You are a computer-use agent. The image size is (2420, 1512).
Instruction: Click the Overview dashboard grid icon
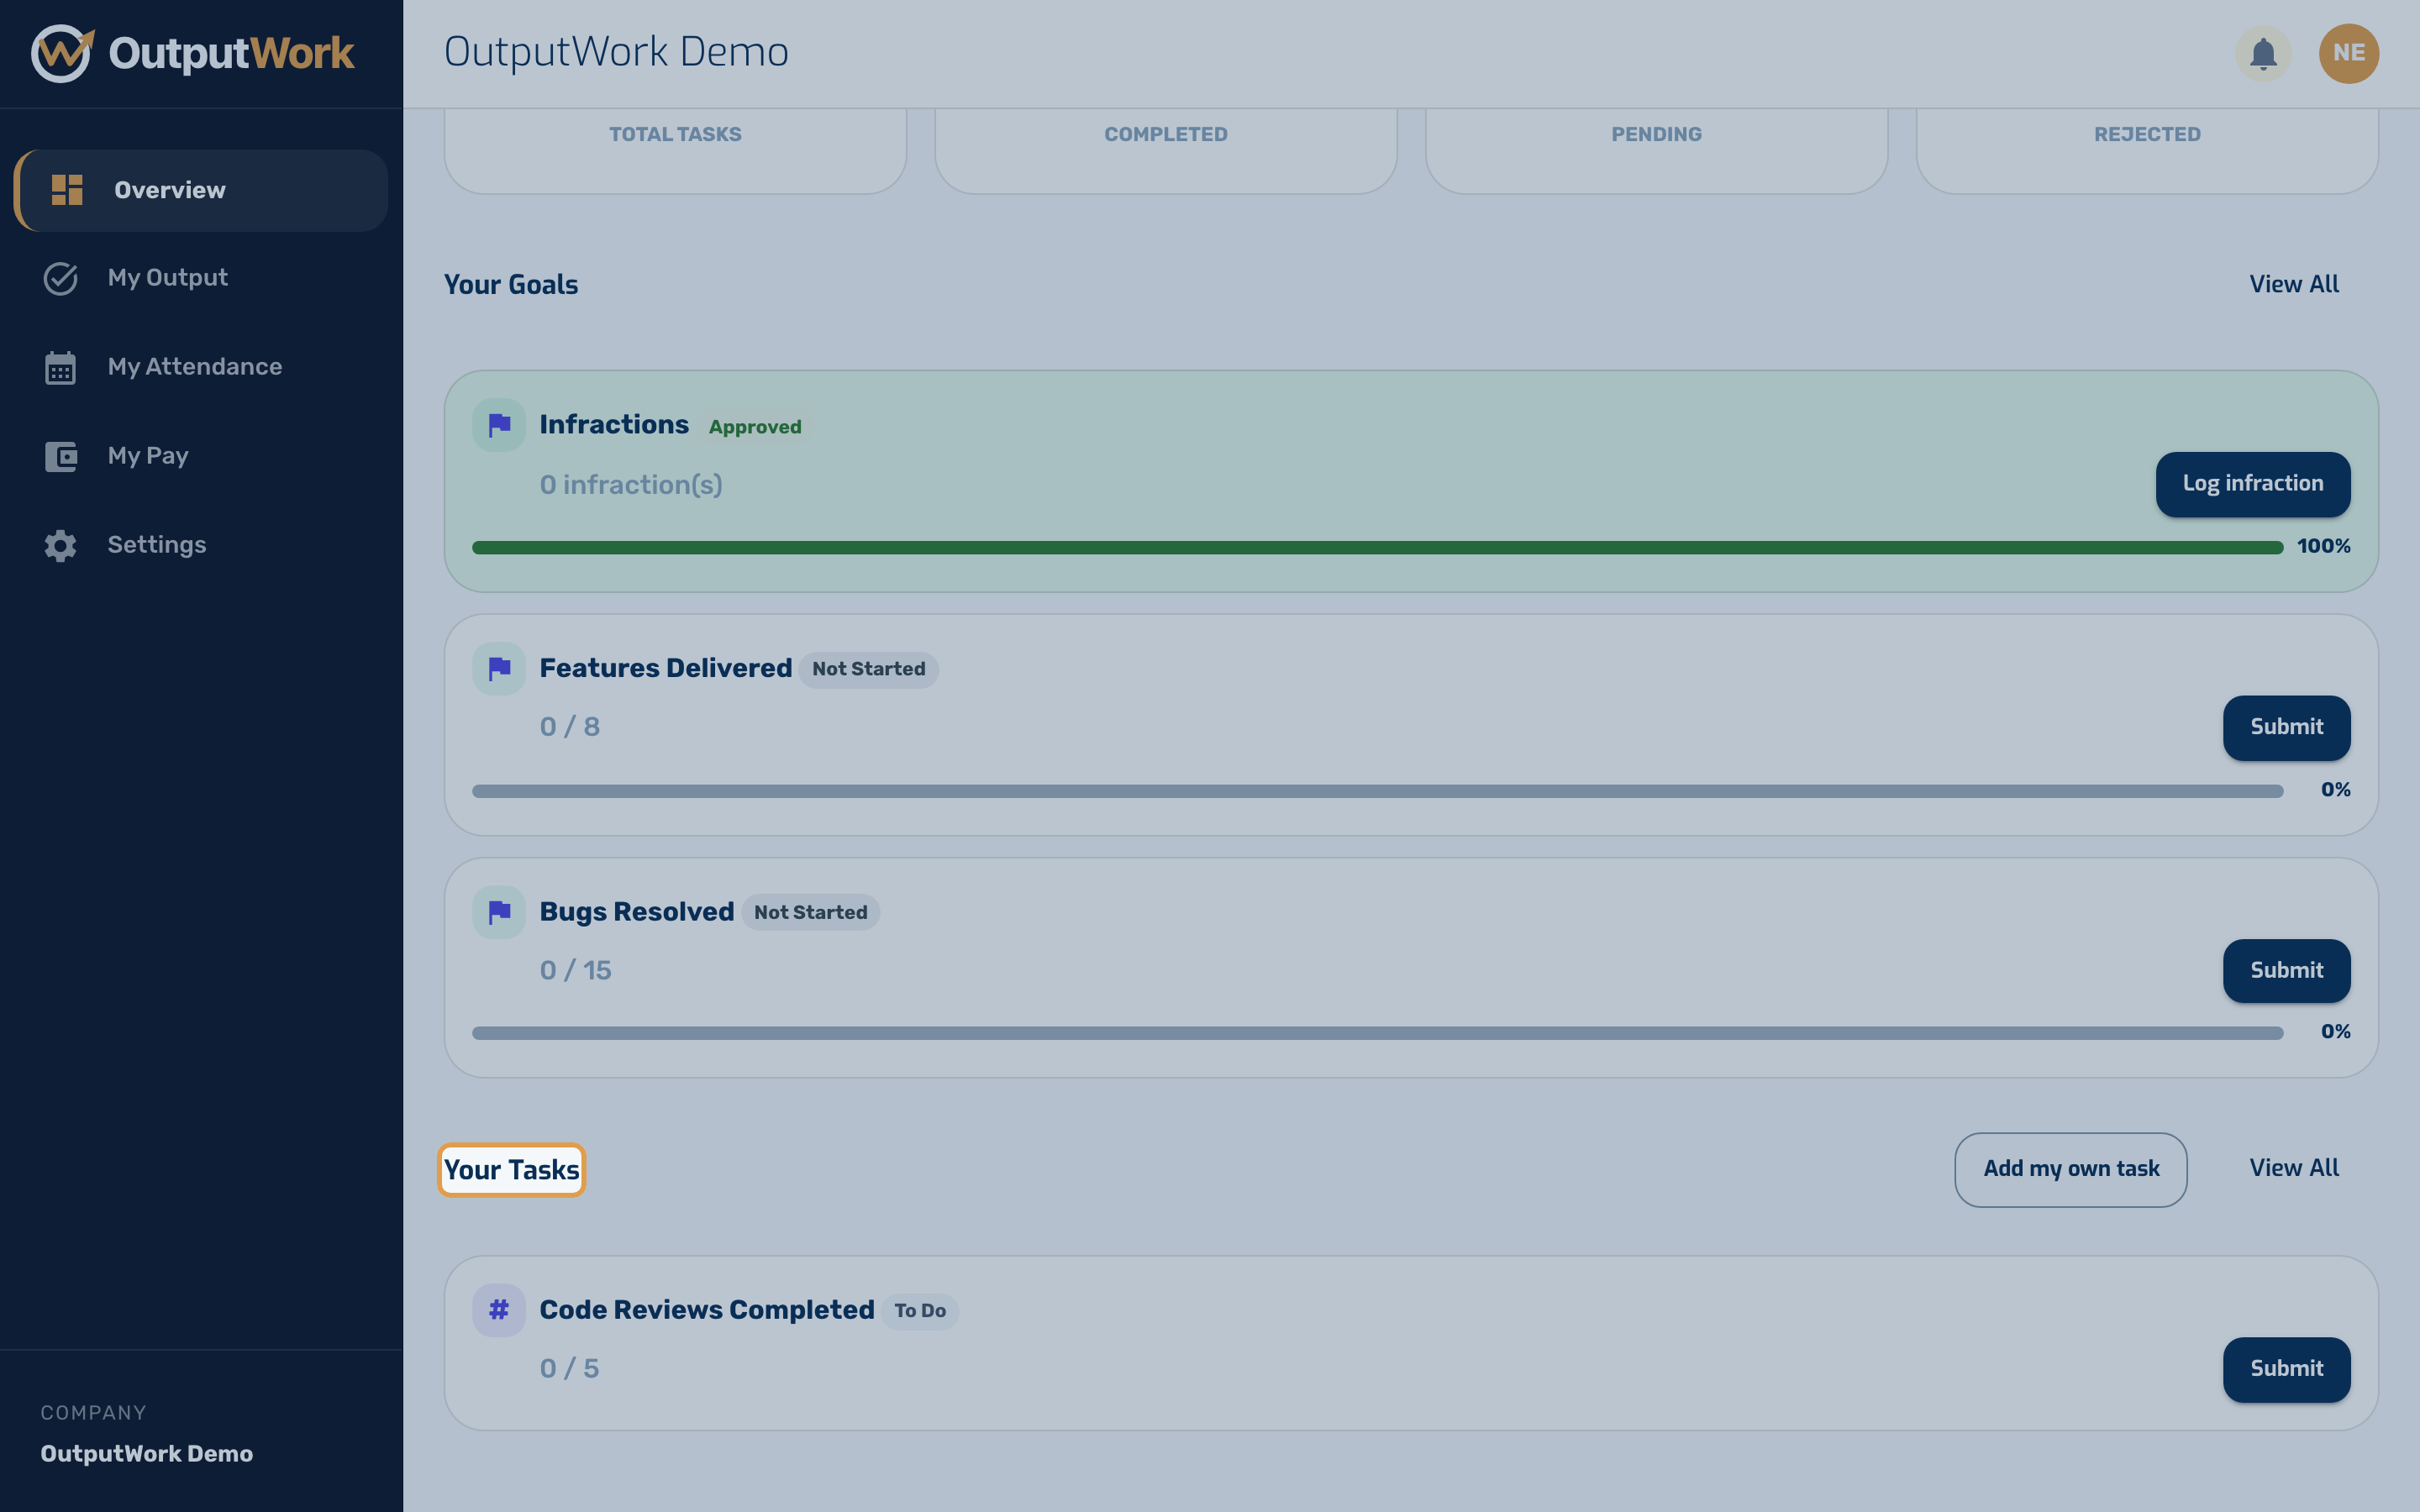pos(67,190)
